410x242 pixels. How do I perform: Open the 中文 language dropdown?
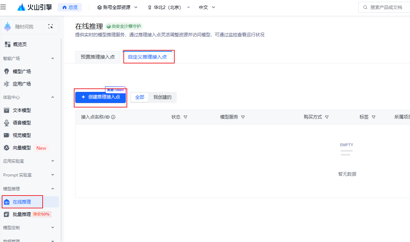pos(207,7)
